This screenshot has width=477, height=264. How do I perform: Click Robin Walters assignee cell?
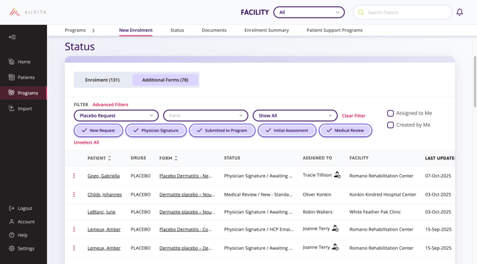(x=318, y=212)
